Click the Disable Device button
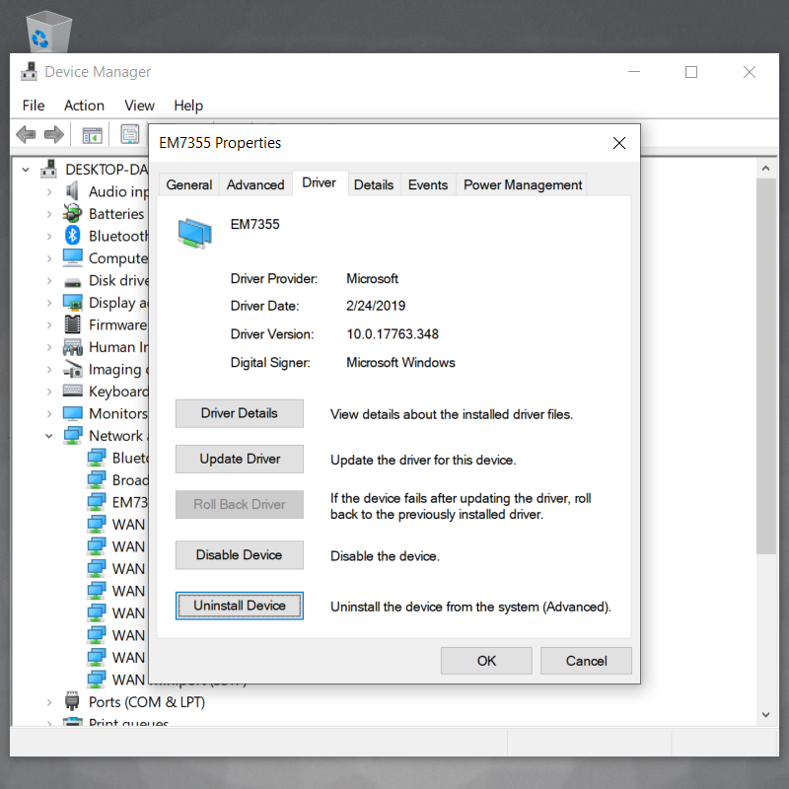The image size is (789, 789). pyautogui.click(x=239, y=554)
